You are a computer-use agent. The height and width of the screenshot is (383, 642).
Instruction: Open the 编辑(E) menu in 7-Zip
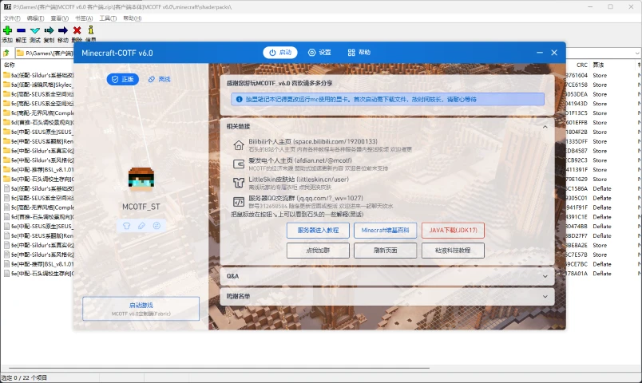35,18
